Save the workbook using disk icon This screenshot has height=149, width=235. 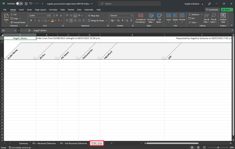[x=26, y=4]
